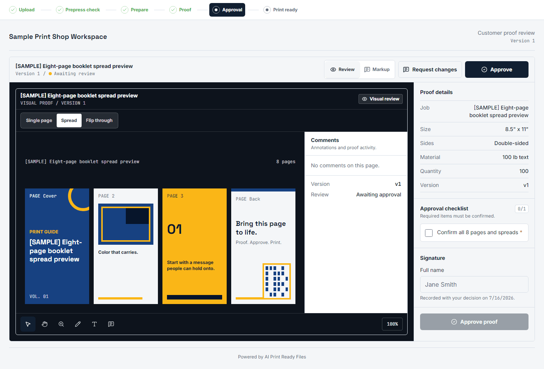Click the Full name signature field
The image size is (544, 369).
(474, 284)
